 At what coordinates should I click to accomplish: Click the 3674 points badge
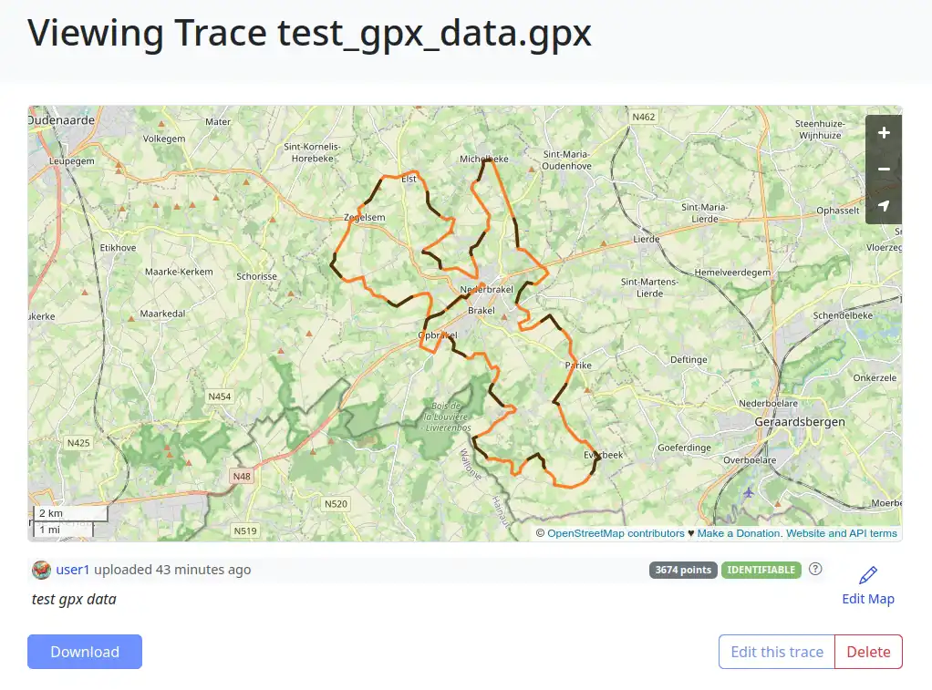click(683, 571)
